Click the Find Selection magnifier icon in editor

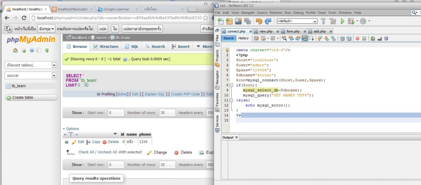(284, 38)
